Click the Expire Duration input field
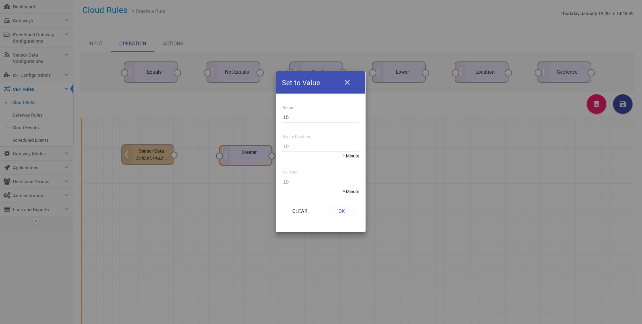The width and height of the screenshot is (642, 324). click(320, 146)
